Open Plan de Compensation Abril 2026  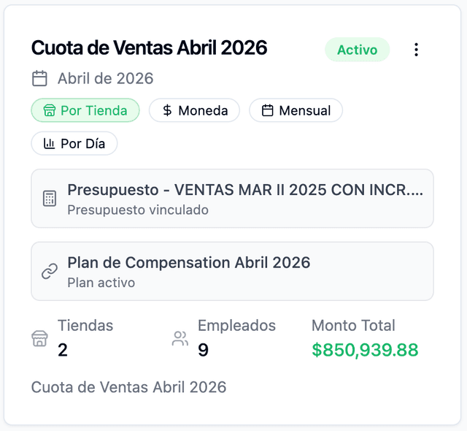point(232,271)
